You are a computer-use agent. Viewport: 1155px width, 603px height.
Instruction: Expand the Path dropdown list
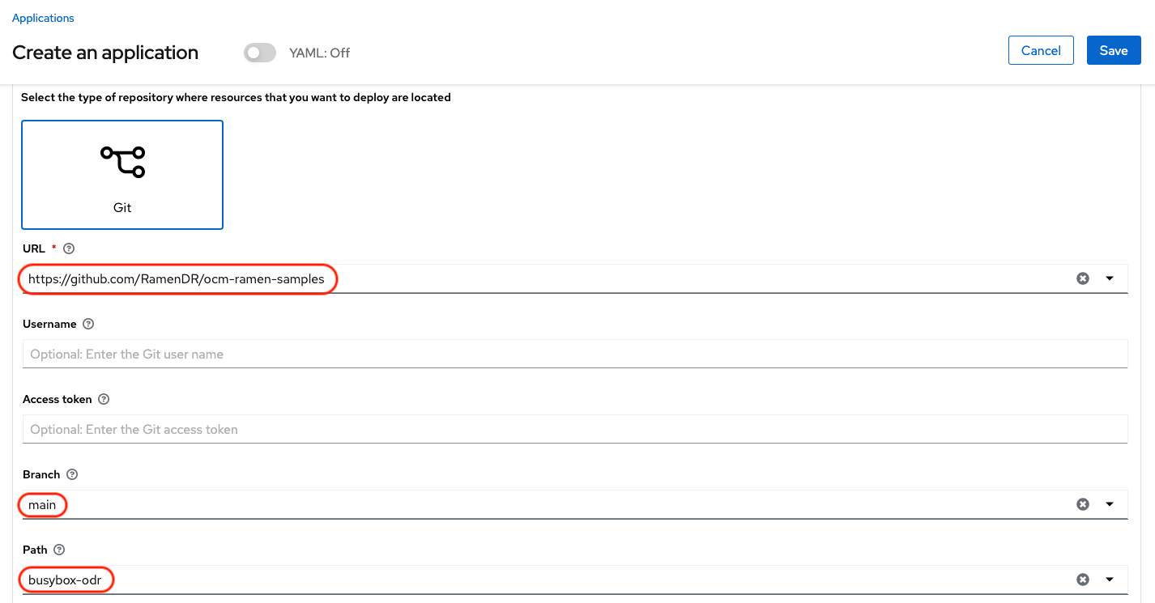tap(1110, 580)
